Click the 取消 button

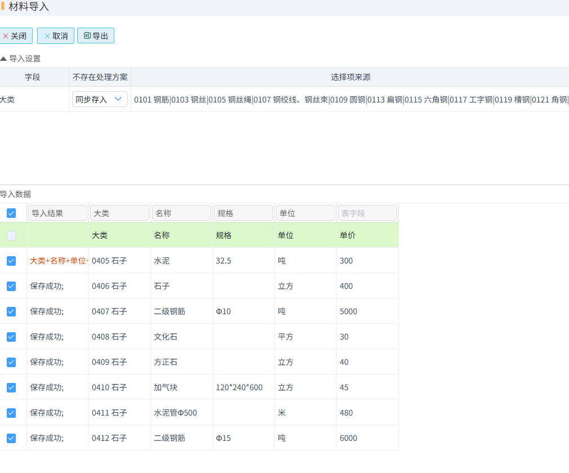point(56,36)
